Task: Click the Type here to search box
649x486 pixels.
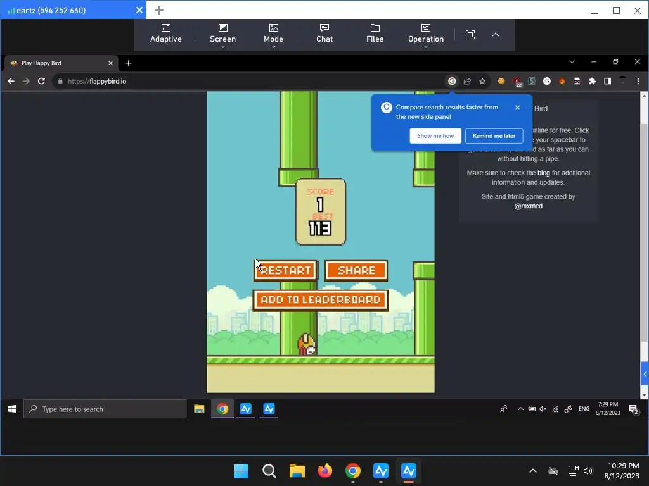Action: tap(105, 409)
